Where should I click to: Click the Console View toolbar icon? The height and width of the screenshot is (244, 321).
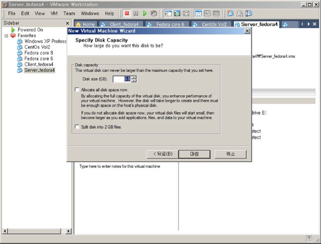[207, 14]
